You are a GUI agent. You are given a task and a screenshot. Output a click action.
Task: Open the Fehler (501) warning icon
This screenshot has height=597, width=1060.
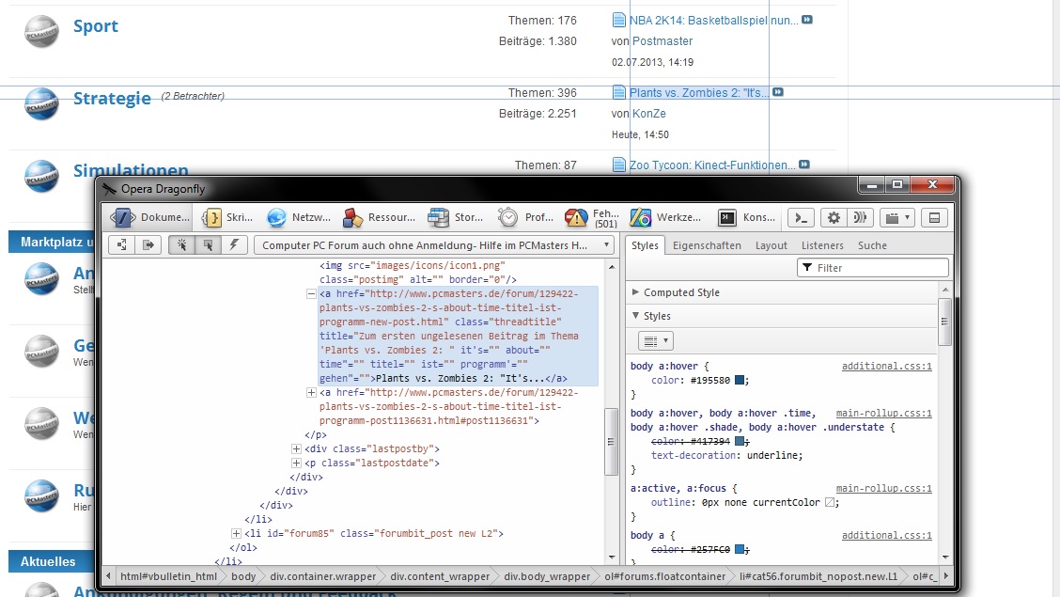pos(576,217)
